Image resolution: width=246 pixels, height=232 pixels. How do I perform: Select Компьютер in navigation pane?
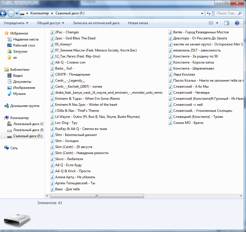20,118
